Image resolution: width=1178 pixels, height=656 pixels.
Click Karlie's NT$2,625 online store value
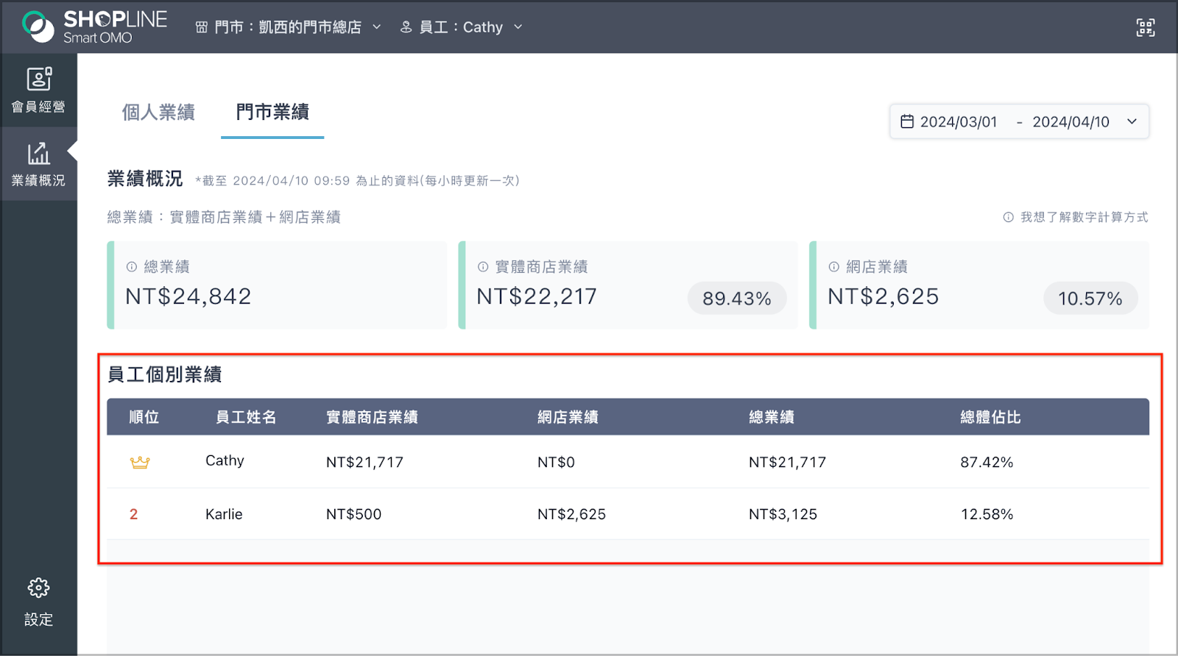tap(571, 514)
